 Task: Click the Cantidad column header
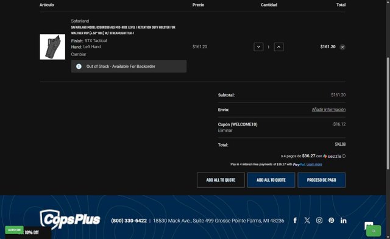[x=269, y=5]
